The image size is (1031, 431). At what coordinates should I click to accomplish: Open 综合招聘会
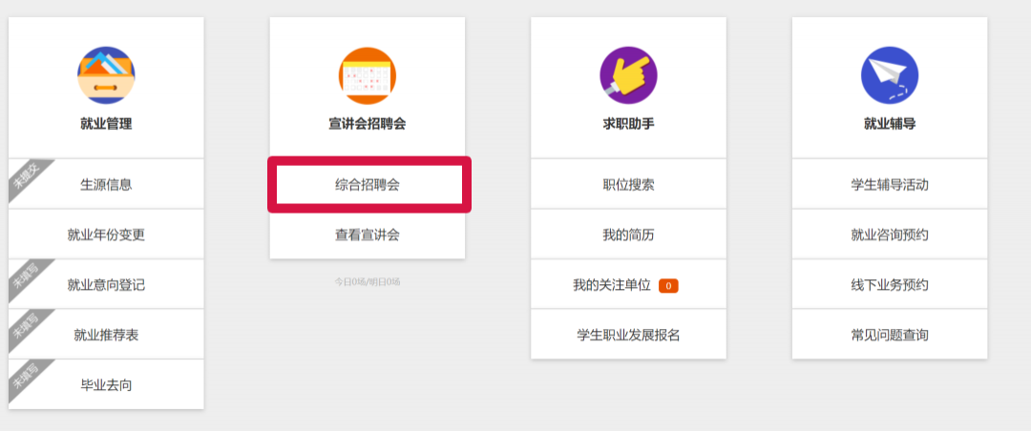pos(368,185)
